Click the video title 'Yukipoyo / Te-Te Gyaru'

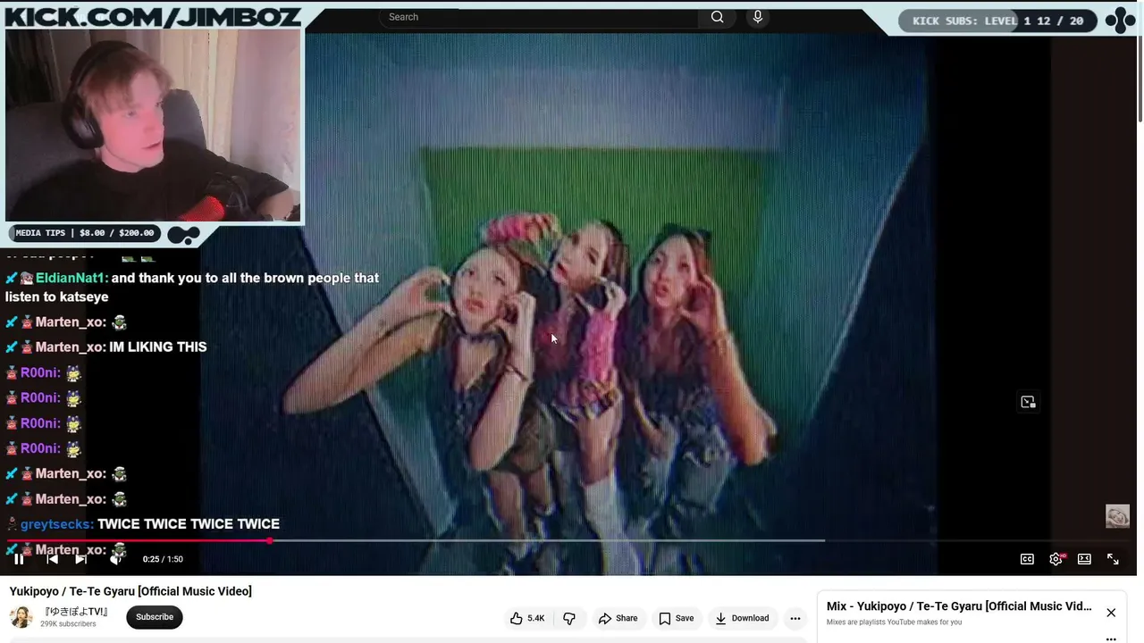(x=130, y=591)
